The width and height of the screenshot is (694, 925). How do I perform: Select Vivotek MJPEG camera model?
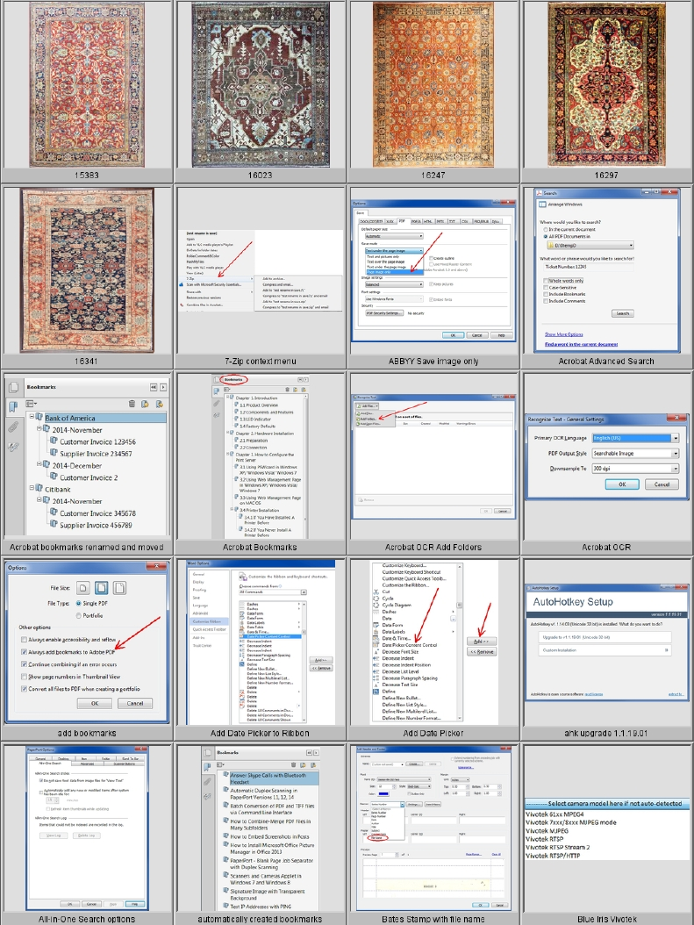(x=547, y=830)
